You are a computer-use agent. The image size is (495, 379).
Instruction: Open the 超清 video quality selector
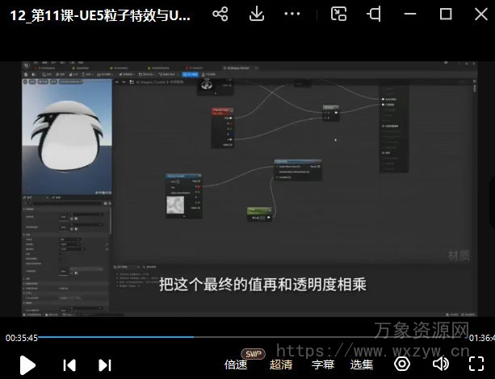coord(280,364)
